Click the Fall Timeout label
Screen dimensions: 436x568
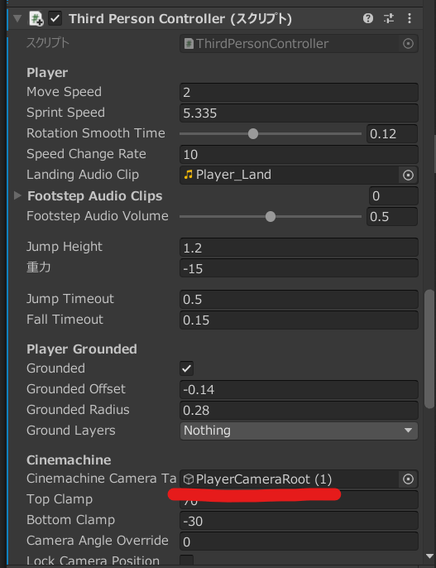(65, 320)
